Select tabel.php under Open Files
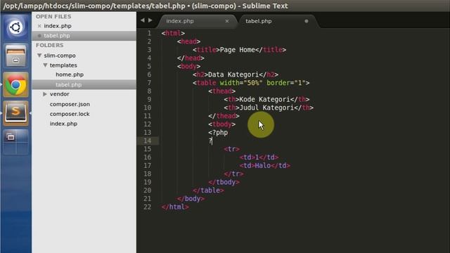The image size is (450, 253). 56,36
